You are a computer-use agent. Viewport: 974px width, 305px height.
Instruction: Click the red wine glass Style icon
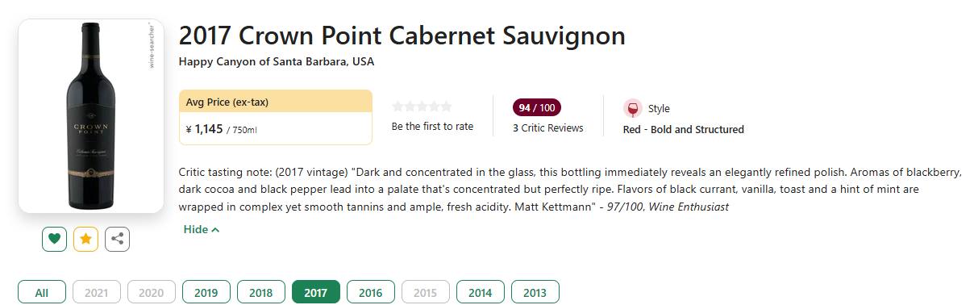pyautogui.click(x=633, y=108)
